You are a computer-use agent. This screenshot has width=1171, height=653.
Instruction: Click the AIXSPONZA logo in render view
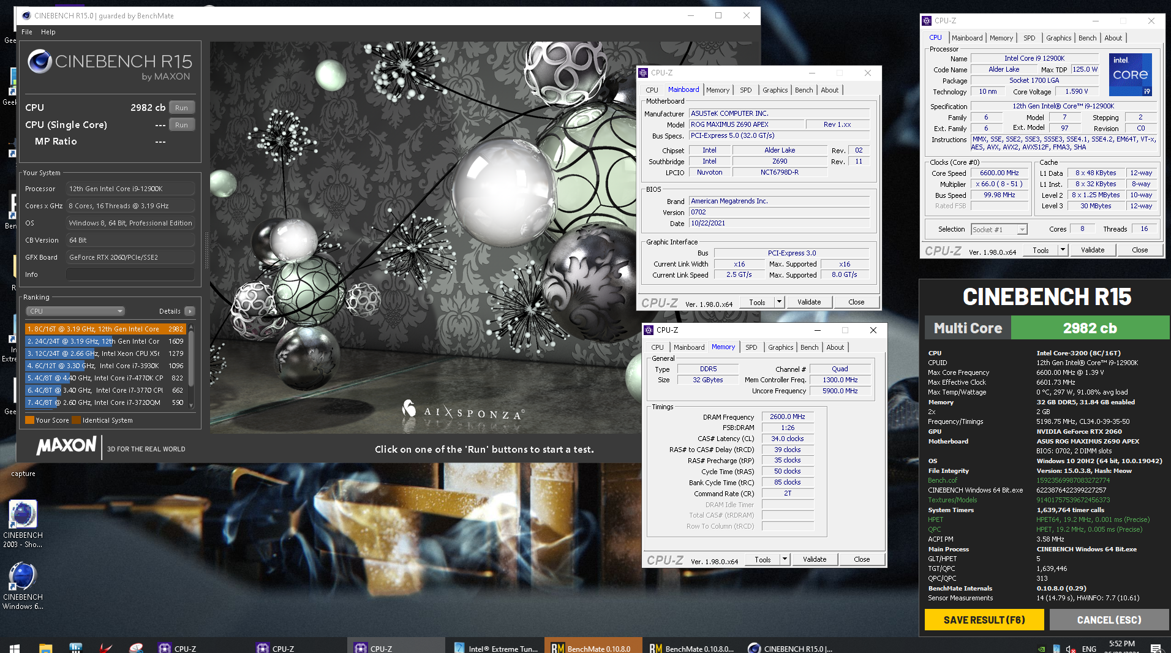(464, 411)
